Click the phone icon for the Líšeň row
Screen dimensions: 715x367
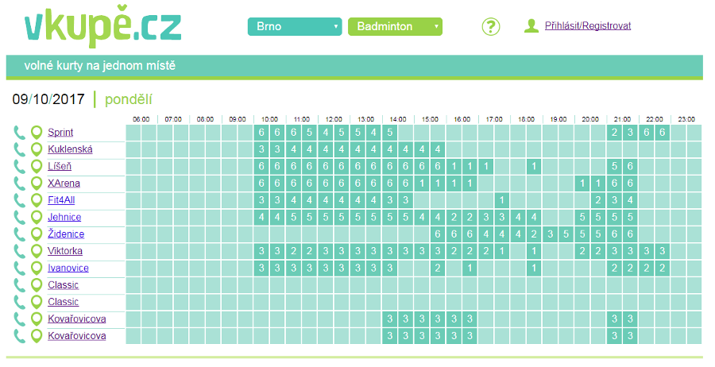pyautogui.click(x=19, y=166)
